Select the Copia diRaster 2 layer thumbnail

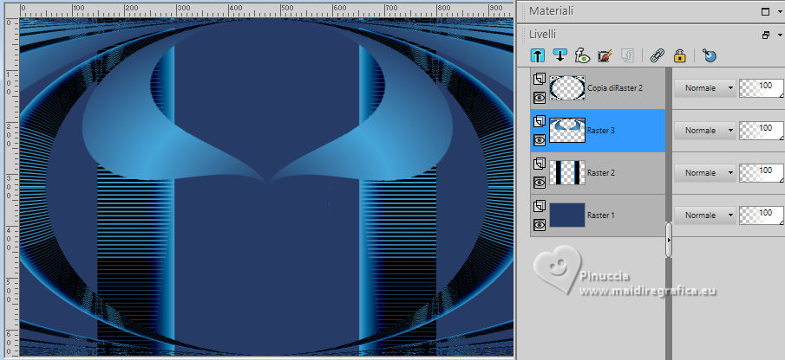point(567,88)
